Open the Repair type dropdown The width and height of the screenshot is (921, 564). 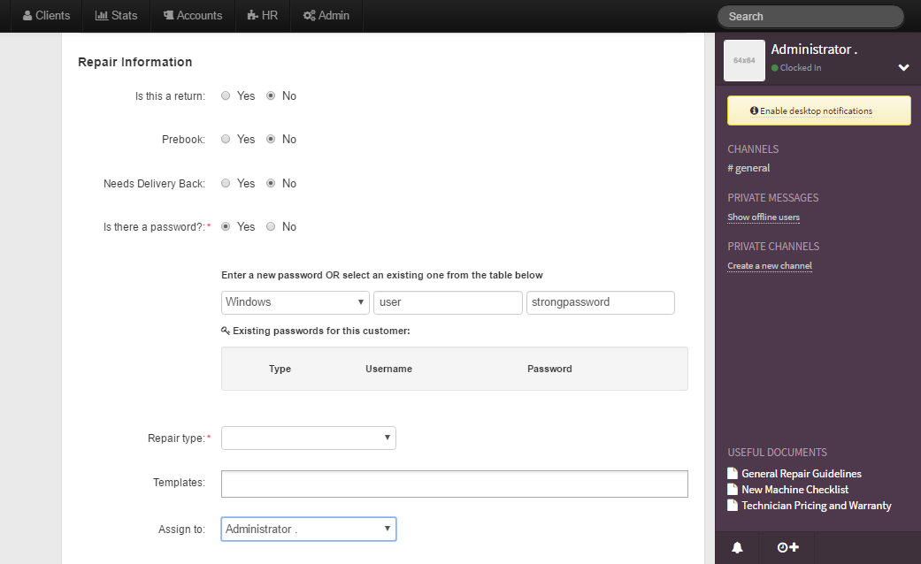pos(308,438)
